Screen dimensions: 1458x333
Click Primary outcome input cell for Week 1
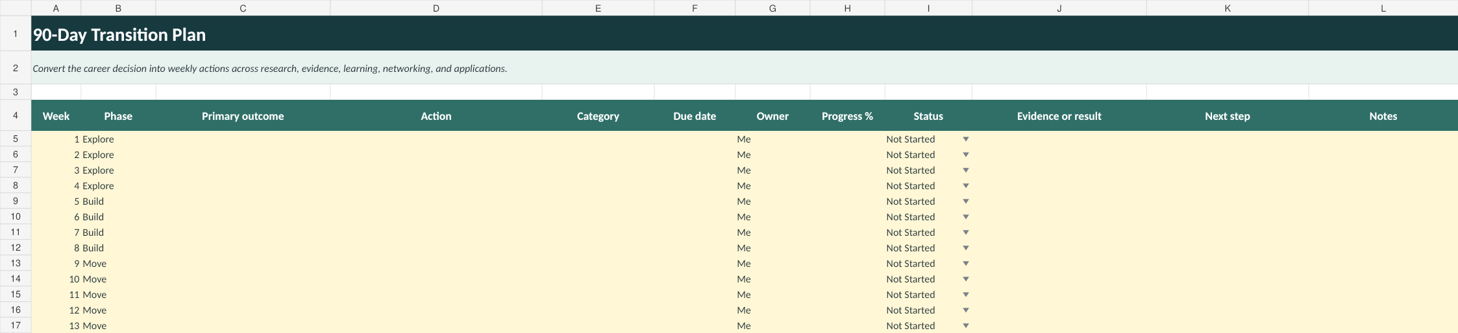click(243, 139)
